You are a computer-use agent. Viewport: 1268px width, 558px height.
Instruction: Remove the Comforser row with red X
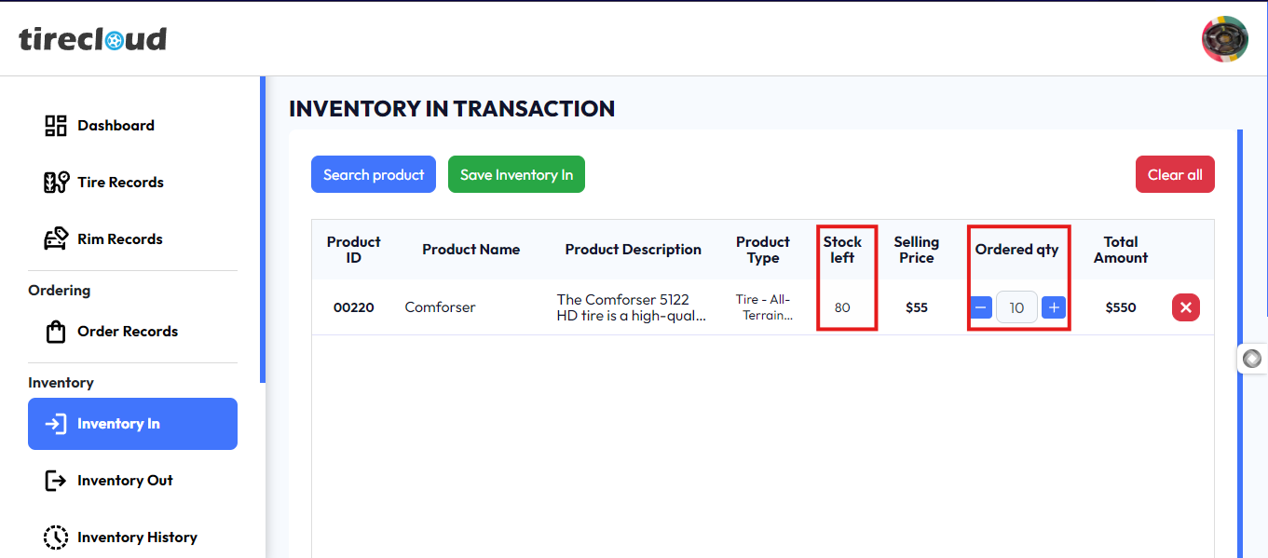click(x=1185, y=307)
